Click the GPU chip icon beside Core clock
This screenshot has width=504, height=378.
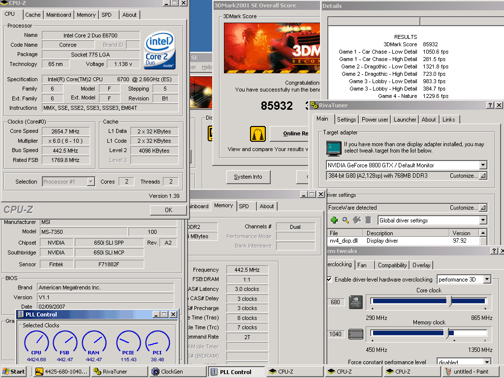click(x=356, y=302)
